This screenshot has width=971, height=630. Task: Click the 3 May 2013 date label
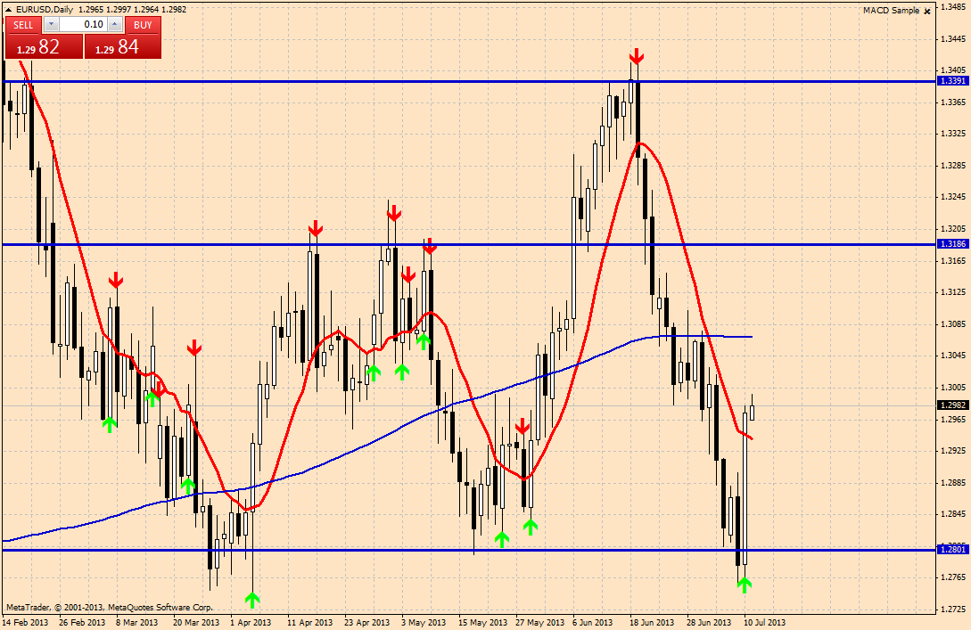(x=424, y=623)
